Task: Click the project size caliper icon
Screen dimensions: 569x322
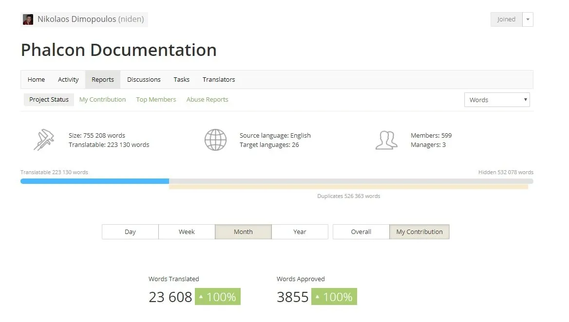Action: pyautogui.click(x=44, y=140)
